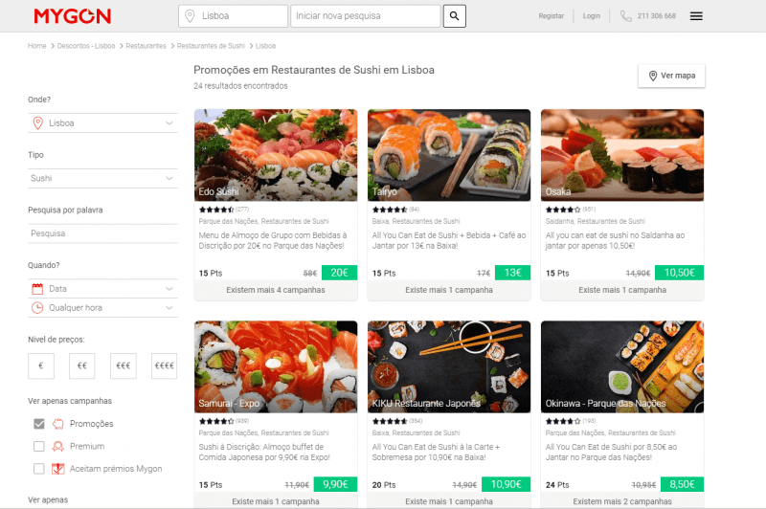Expand Existe mais 1 campanha under Tairyo
This screenshot has height=509, width=766.
[x=449, y=290]
